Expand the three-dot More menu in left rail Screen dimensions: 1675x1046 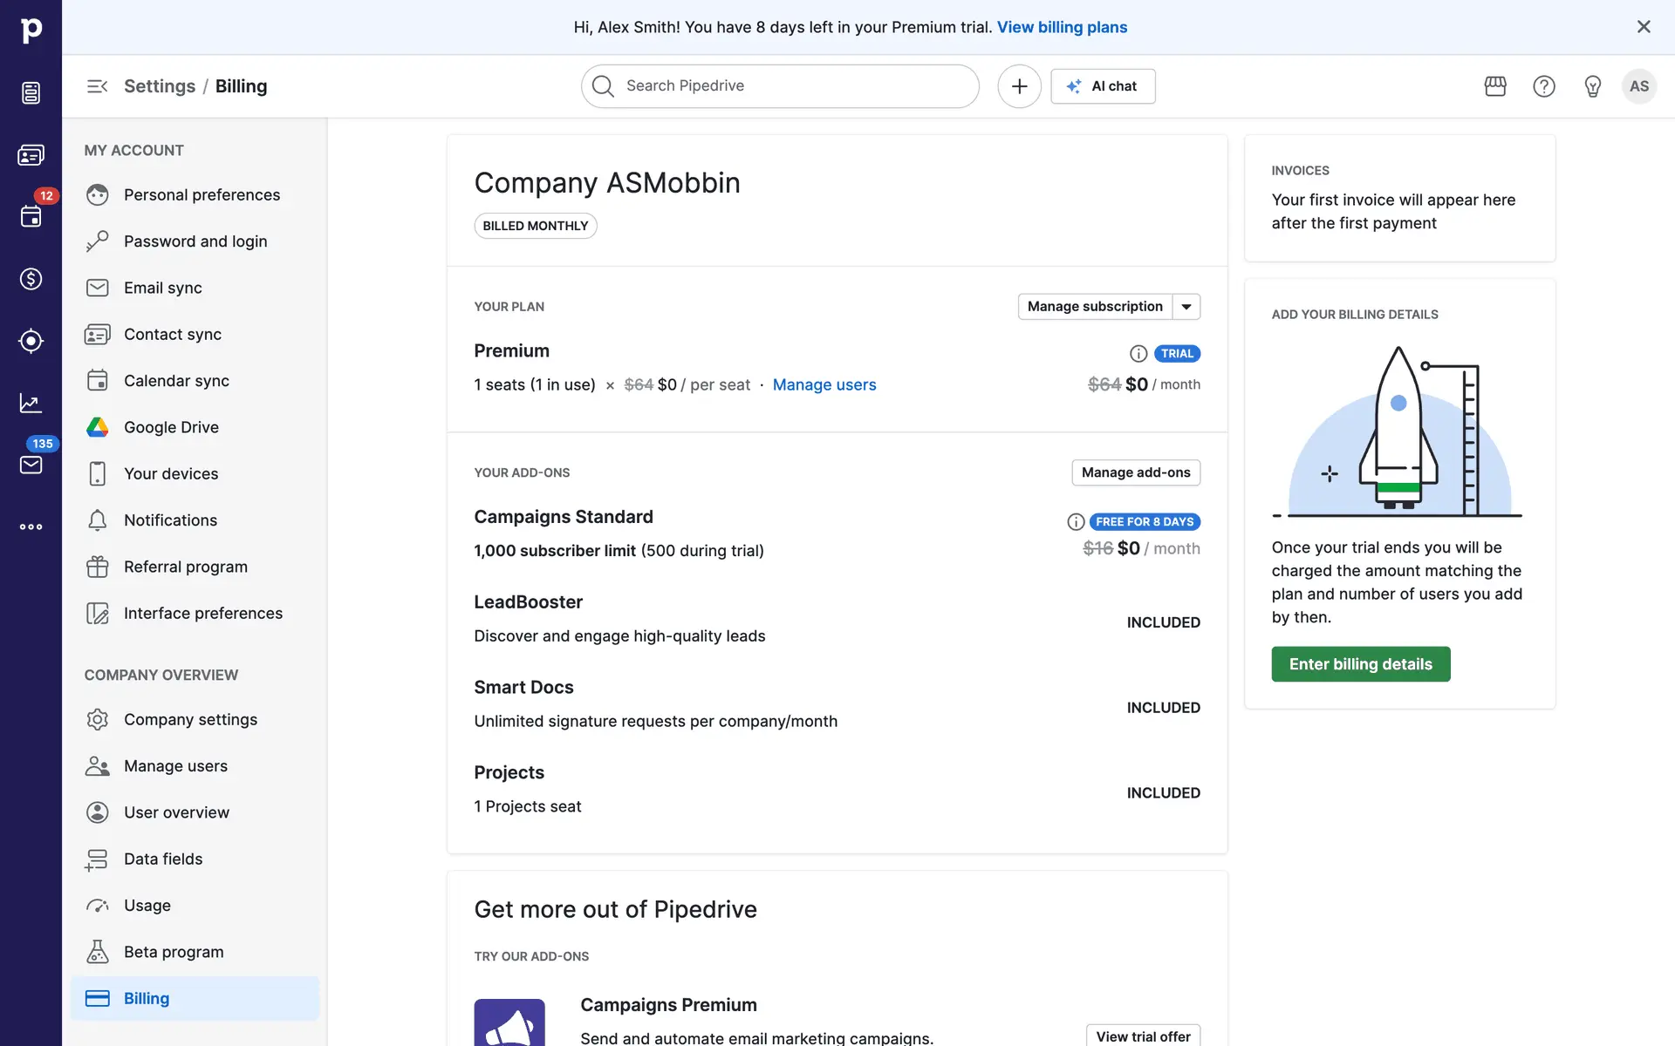(x=31, y=526)
